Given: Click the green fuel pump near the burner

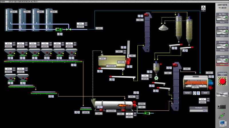Looking at the screenshot, I should coord(147,113).
